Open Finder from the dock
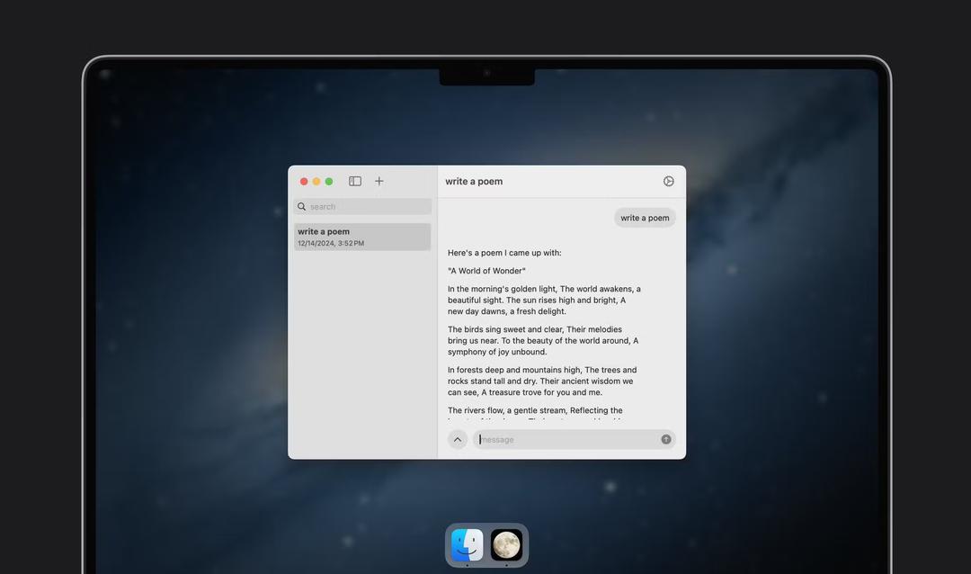Image resolution: width=971 pixels, height=574 pixels. (467, 545)
